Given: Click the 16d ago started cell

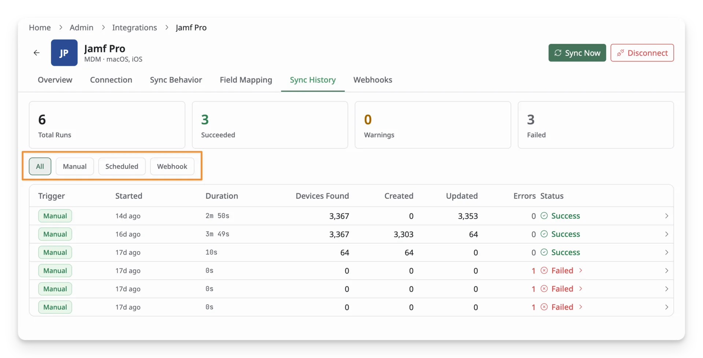Looking at the screenshot, I should click(128, 234).
